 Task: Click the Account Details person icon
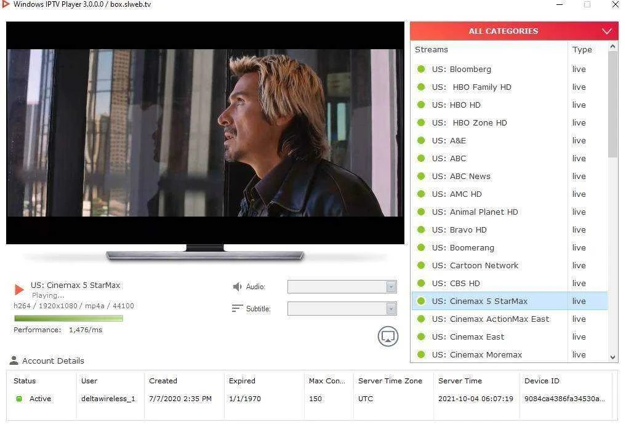pos(14,361)
